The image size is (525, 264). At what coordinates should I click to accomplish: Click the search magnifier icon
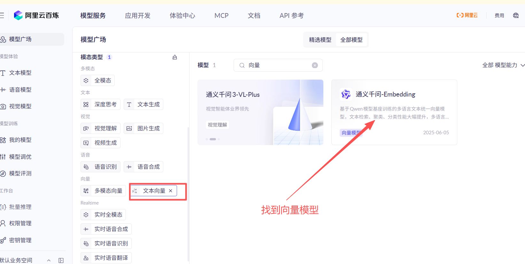pos(242,65)
